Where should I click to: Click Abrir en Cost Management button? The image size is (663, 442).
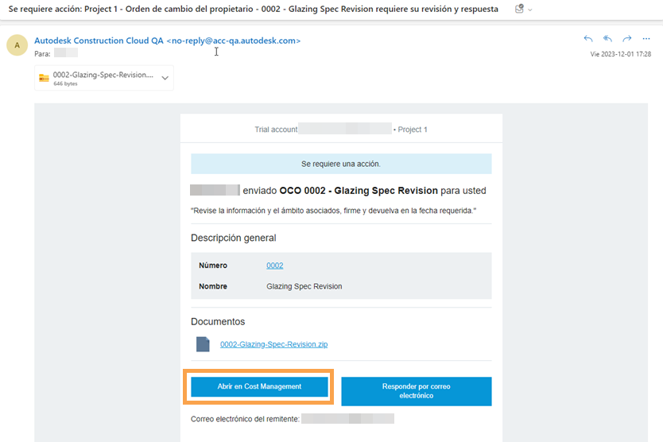(x=259, y=386)
